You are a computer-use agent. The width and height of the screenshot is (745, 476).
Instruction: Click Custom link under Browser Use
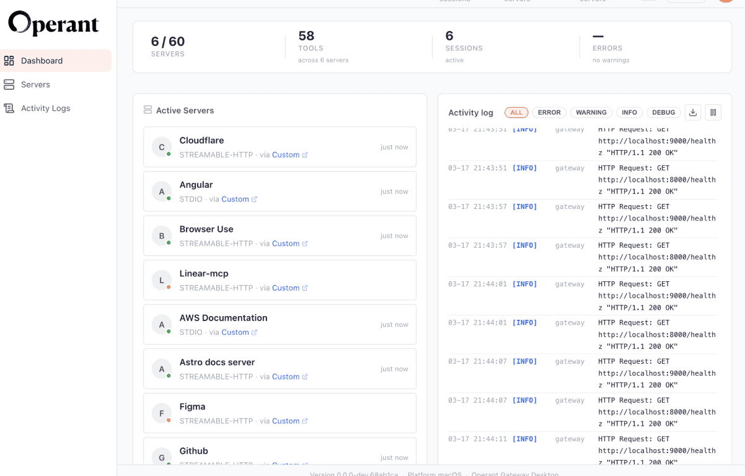[x=286, y=244]
